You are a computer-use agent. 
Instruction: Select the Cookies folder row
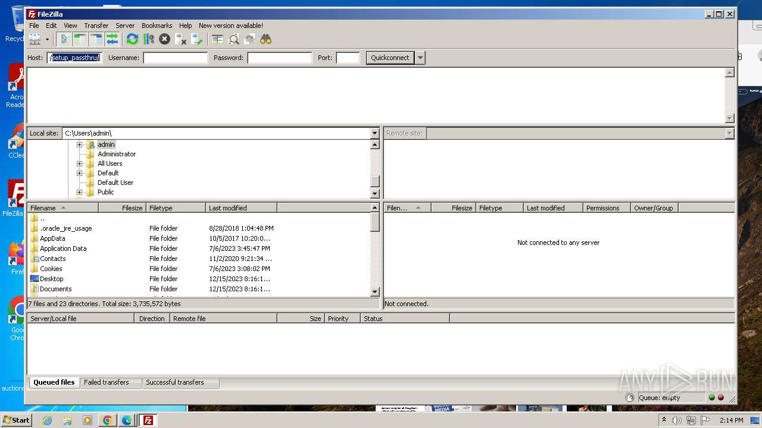198,269
